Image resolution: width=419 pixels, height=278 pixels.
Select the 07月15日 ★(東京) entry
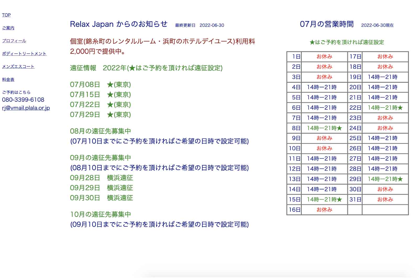(100, 95)
